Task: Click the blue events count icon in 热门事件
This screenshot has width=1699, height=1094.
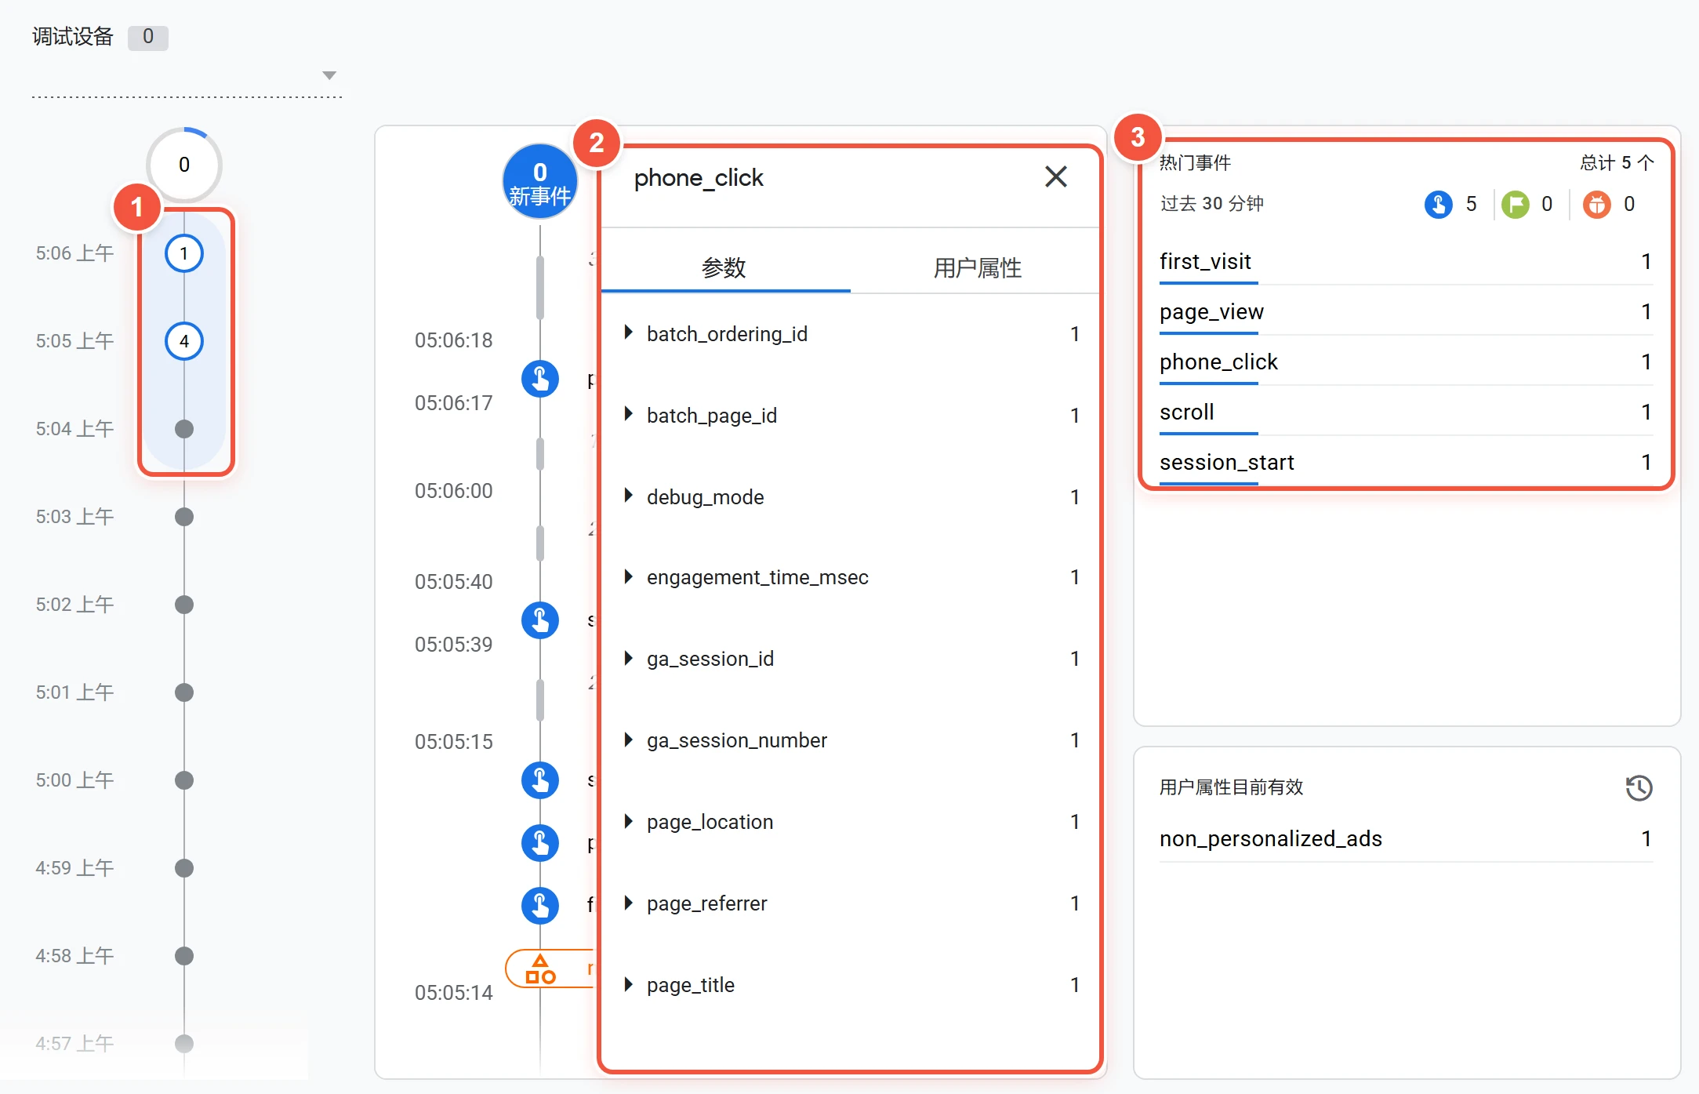Action: click(1438, 205)
